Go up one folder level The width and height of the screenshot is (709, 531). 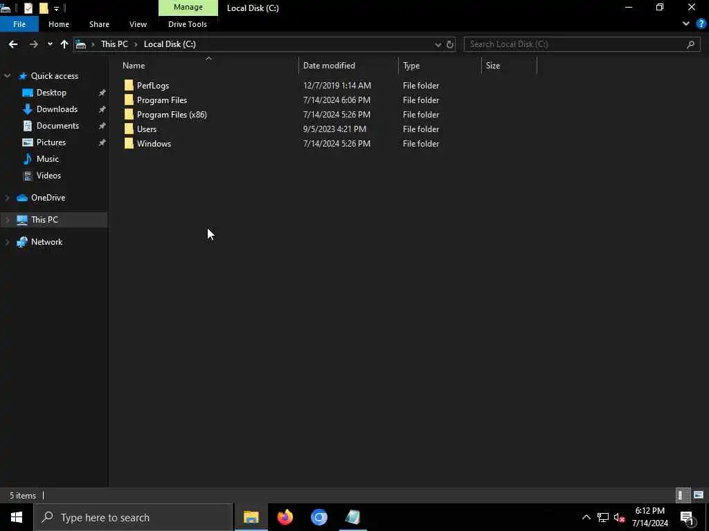pos(64,44)
